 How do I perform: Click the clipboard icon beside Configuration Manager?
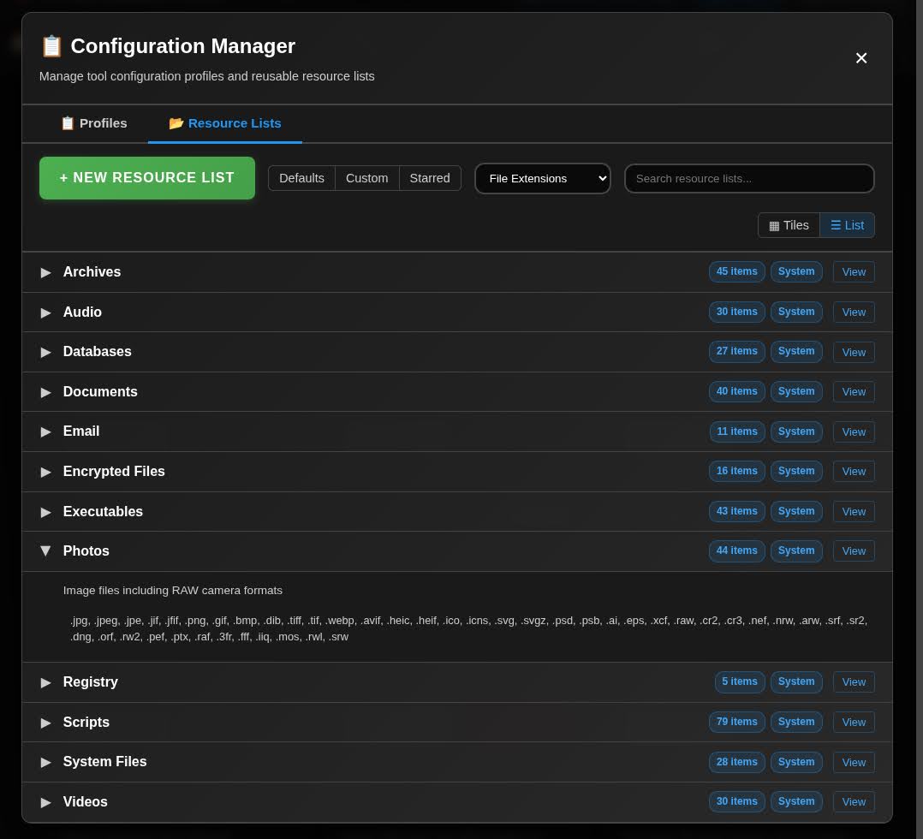[x=51, y=46]
